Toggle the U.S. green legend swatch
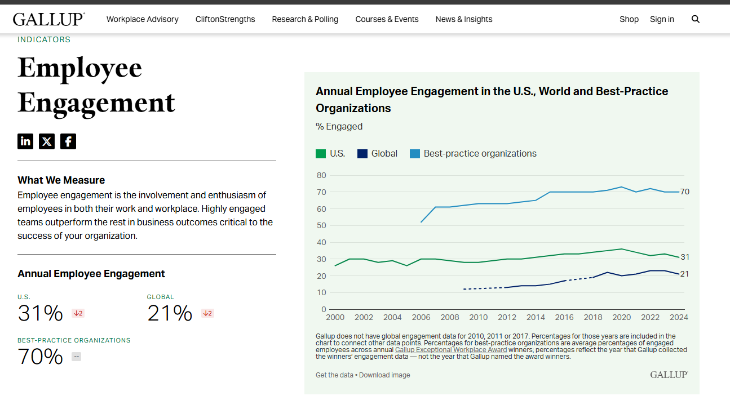 pyautogui.click(x=321, y=154)
